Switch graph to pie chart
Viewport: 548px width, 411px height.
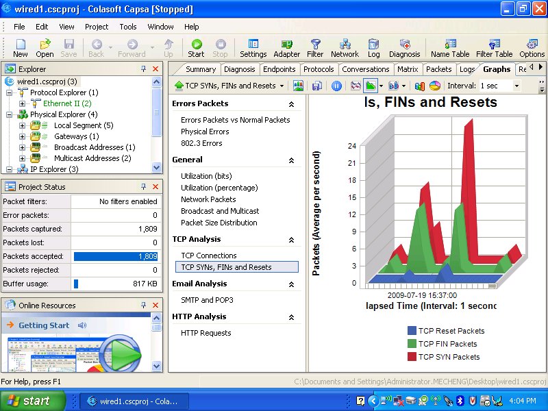point(434,86)
